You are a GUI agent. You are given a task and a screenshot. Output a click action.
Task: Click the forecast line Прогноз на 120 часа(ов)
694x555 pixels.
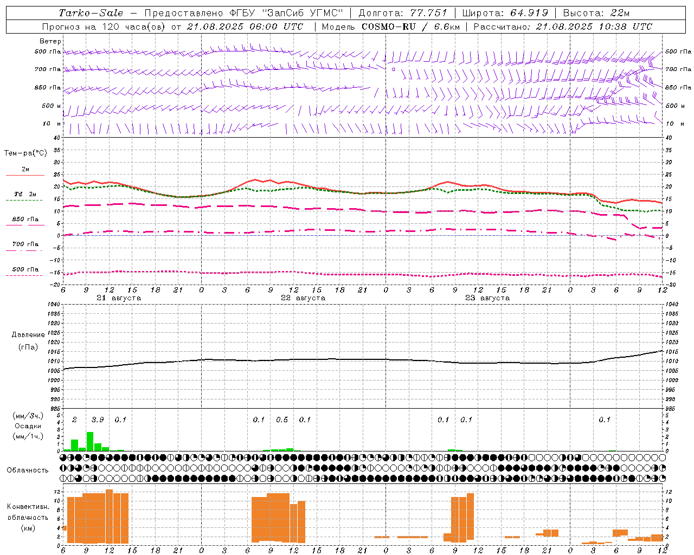click(x=104, y=27)
